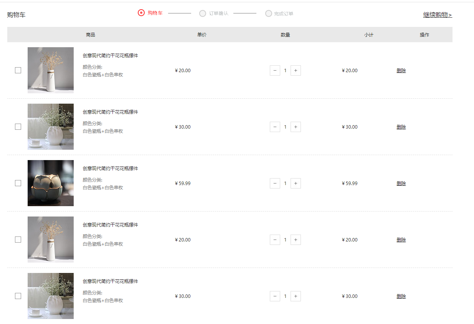The width and height of the screenshot is (474, 324).
Task: Click product title 创意现代简约干花花瓶摆件 in third row
Action: tap(111, 168)
